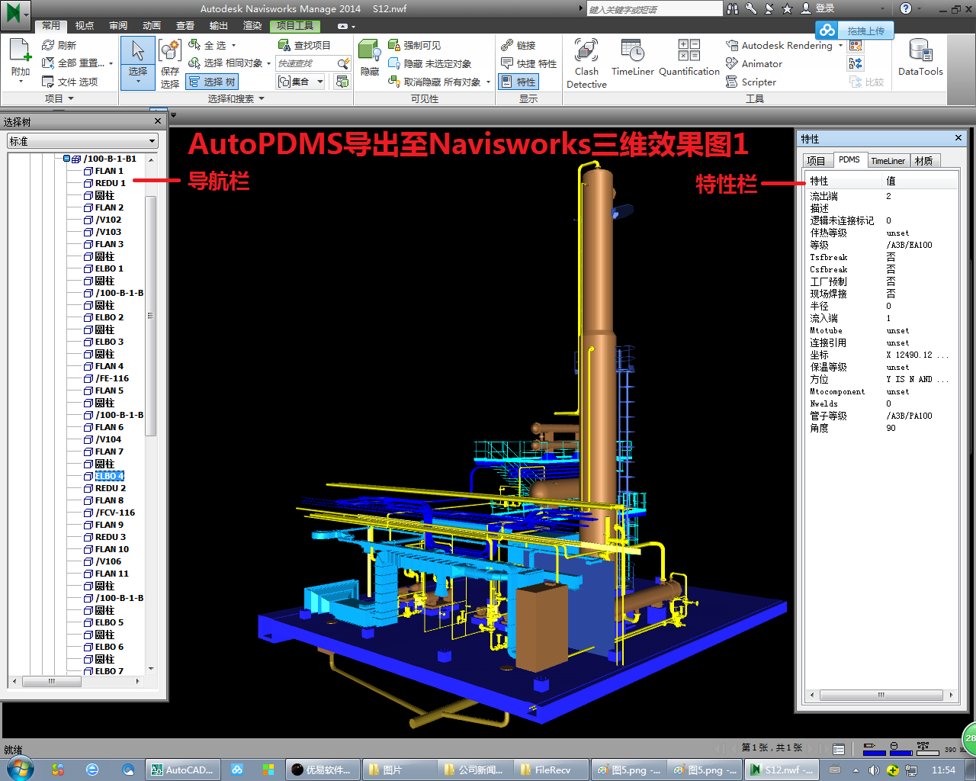Open the Quantification tool
The image size is (976, 781).
pos(689,58)
